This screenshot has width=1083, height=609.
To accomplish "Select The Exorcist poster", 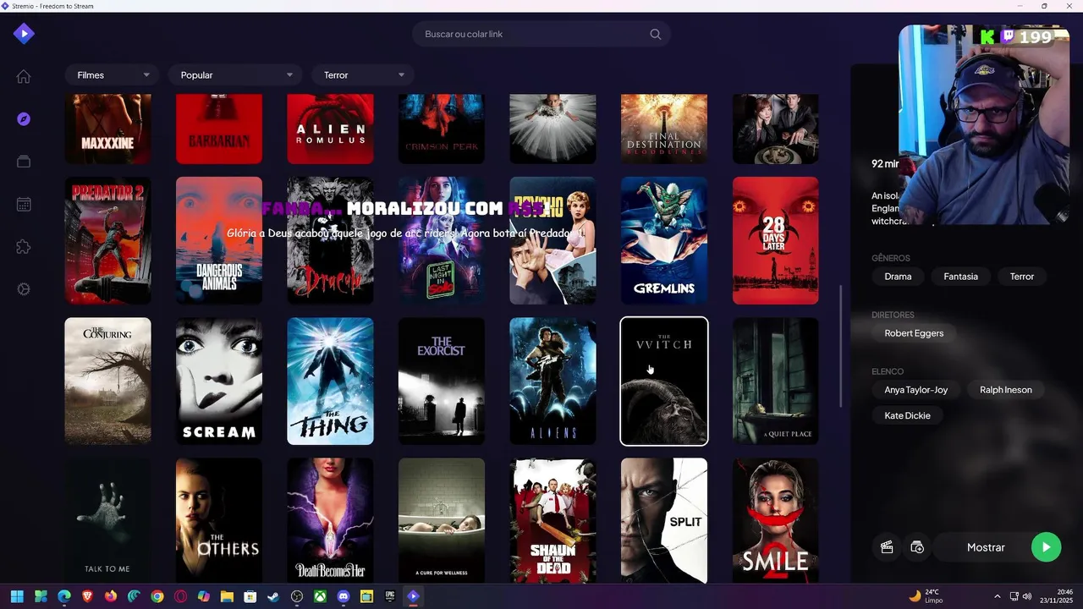I will [442, 381].
